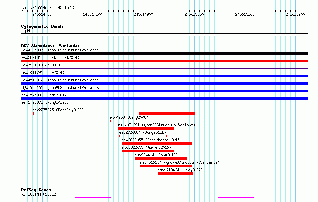Click the nsv4519204 red variant bar
Image resolution: width=318 pixels, height=202 pixels.
pyautogui.click(x=166, y=166)
